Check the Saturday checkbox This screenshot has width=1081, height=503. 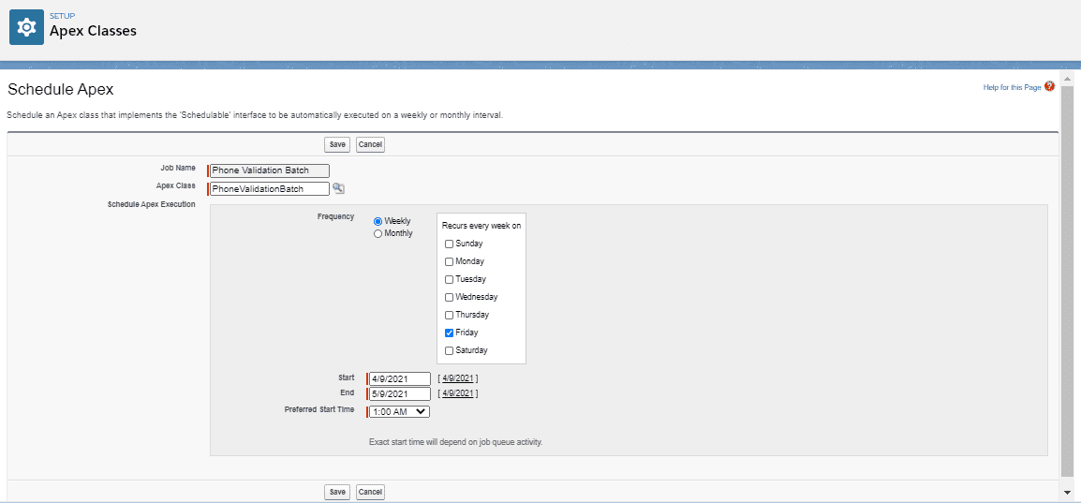pos(449,350)
